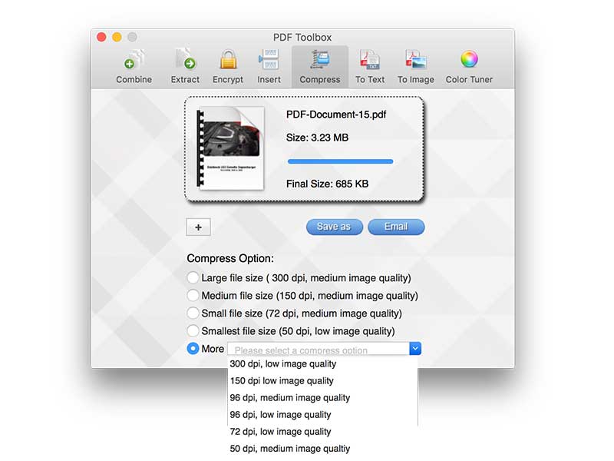Toggle the compress option dropdown arrow
The width and height of the screenshot is (614, 461).
click(415, 349)
